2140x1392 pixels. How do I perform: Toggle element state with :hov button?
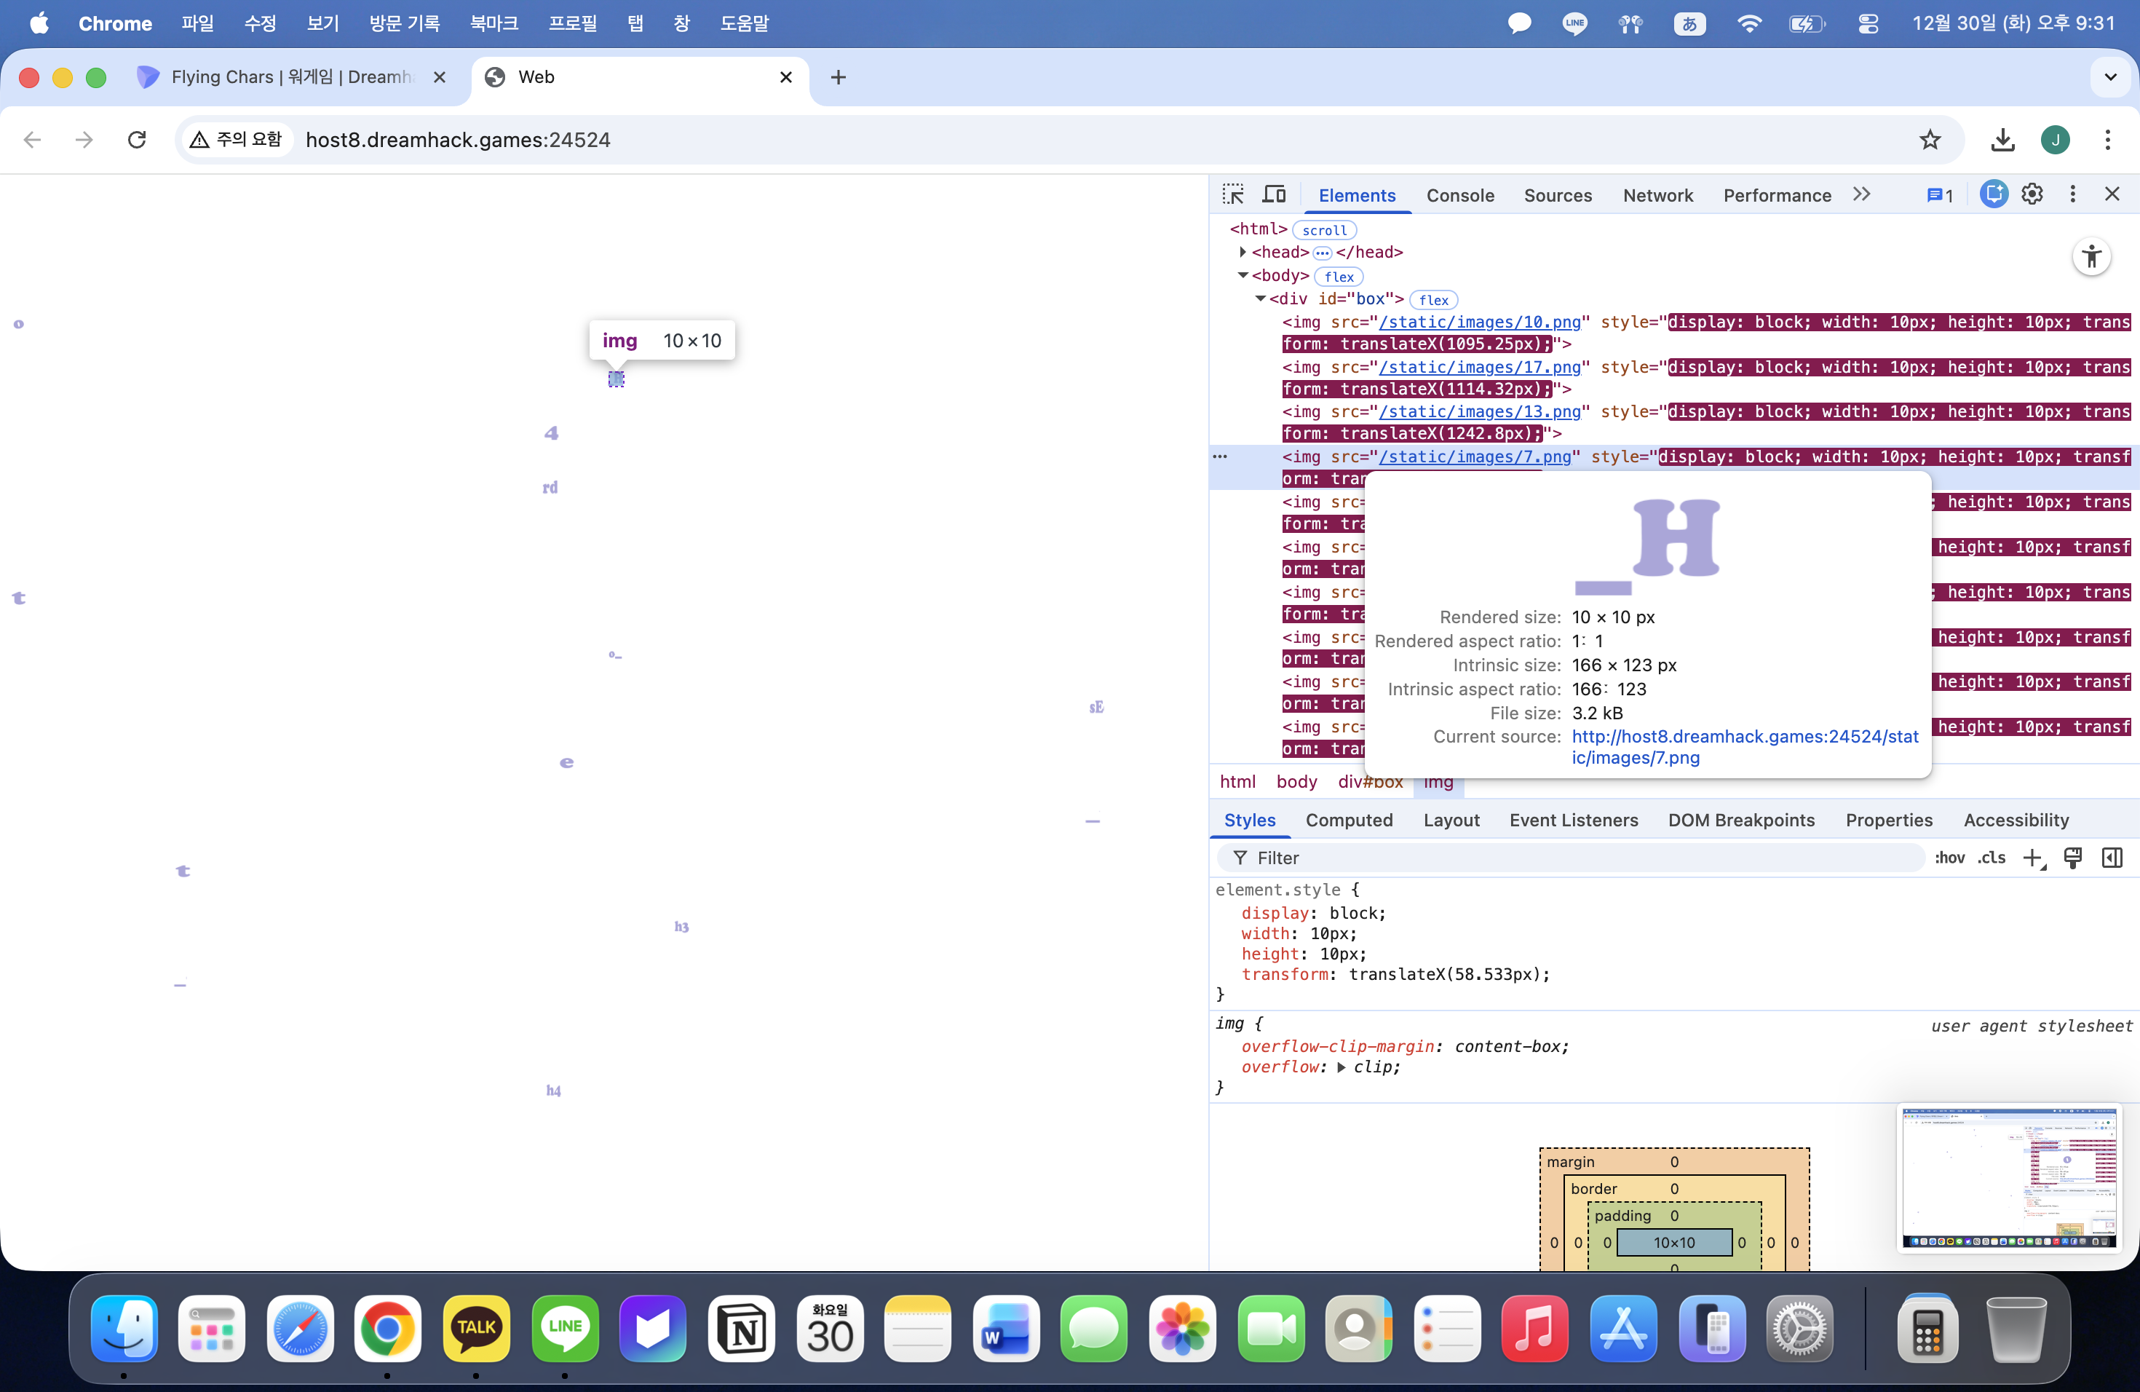click(x=1949, y=858)
